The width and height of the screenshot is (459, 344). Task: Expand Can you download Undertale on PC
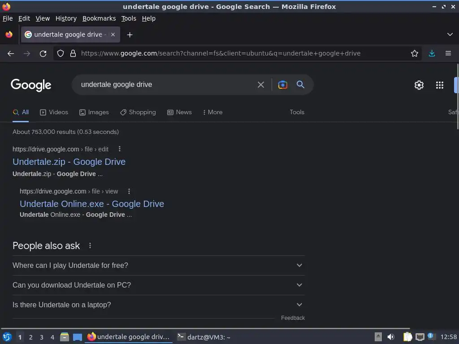coord(158,285)
